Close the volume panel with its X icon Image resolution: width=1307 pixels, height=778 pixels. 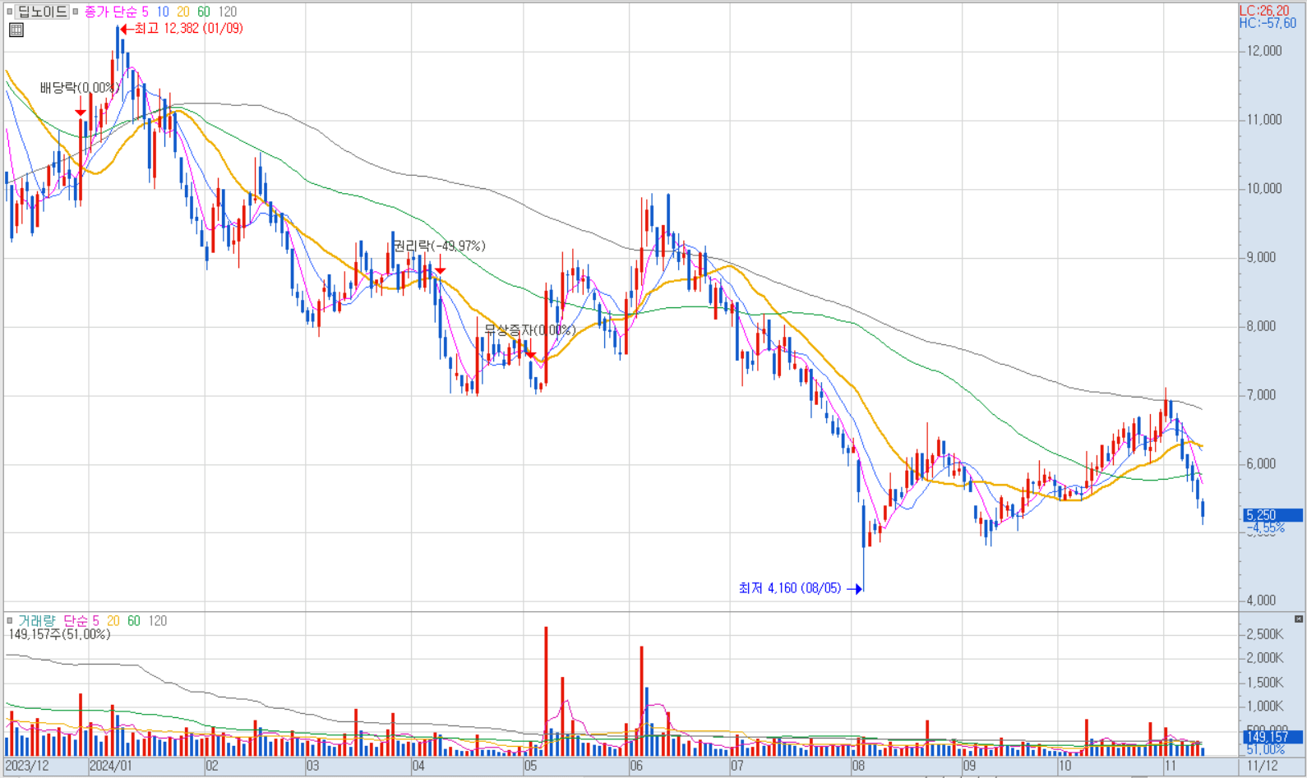(x=1298, y=619)
